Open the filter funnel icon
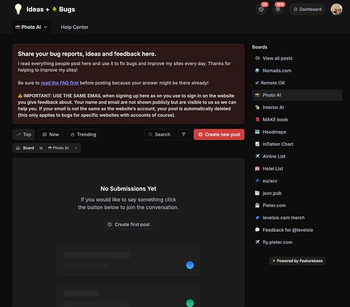The width and height of the screenshot is (350, 307). pos(184,134)
